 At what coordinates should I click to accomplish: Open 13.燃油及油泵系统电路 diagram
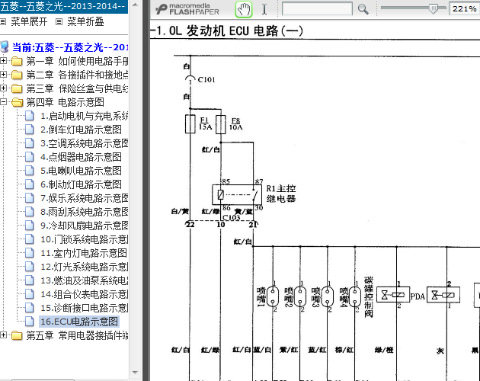coord(84,280)
